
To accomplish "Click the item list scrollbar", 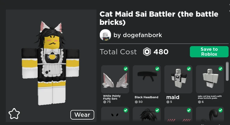I will click(227, 71).
